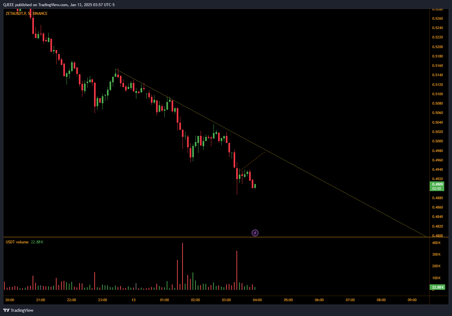The image size is (452, 316).
Task: Click the 13 date label on time axis
Action: [133, 300]
